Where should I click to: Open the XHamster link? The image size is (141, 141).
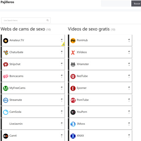[83, 64]
